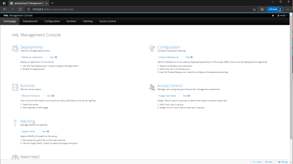Click the Patching wrench icon
This screenshot has width=293, height=164.
(15, 123)
